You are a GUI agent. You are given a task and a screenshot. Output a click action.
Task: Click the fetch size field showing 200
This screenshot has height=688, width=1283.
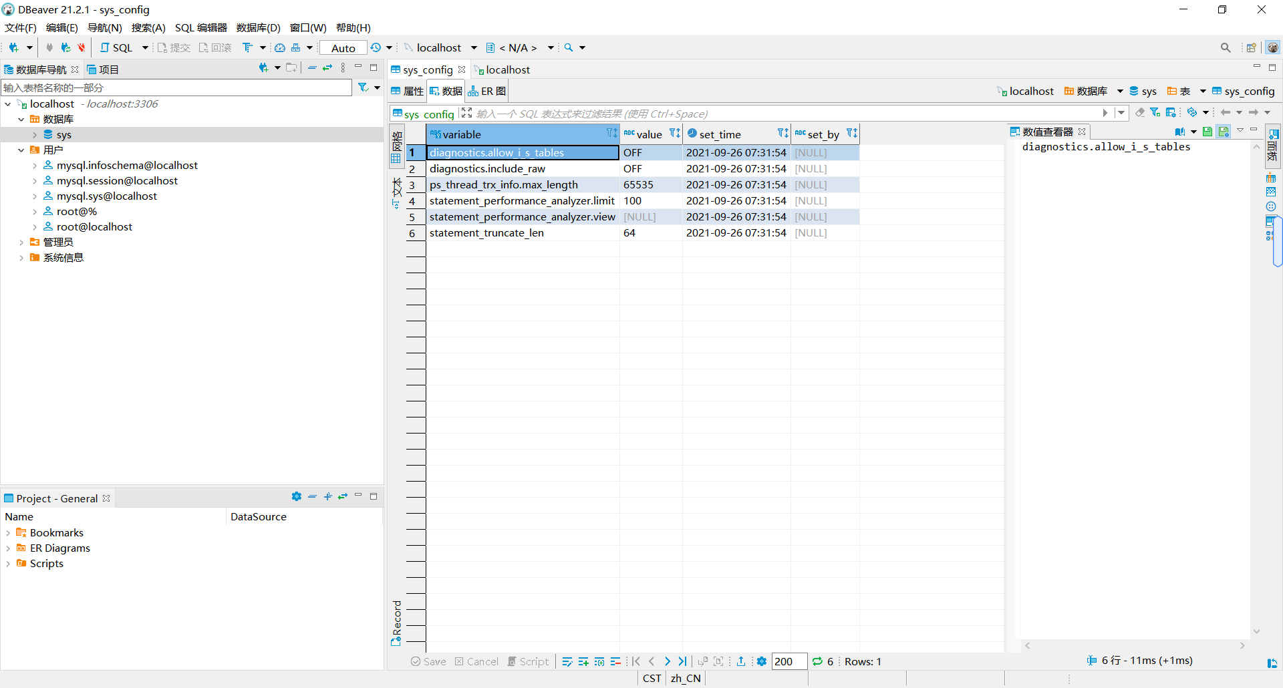click(x=789, y=661)
